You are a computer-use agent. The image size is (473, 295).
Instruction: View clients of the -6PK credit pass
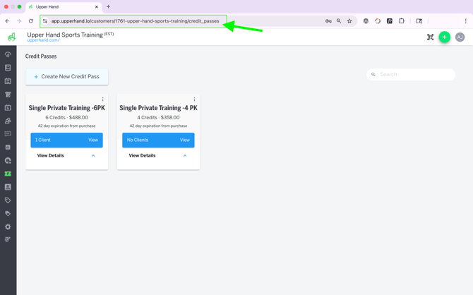(x=66, y=140)
